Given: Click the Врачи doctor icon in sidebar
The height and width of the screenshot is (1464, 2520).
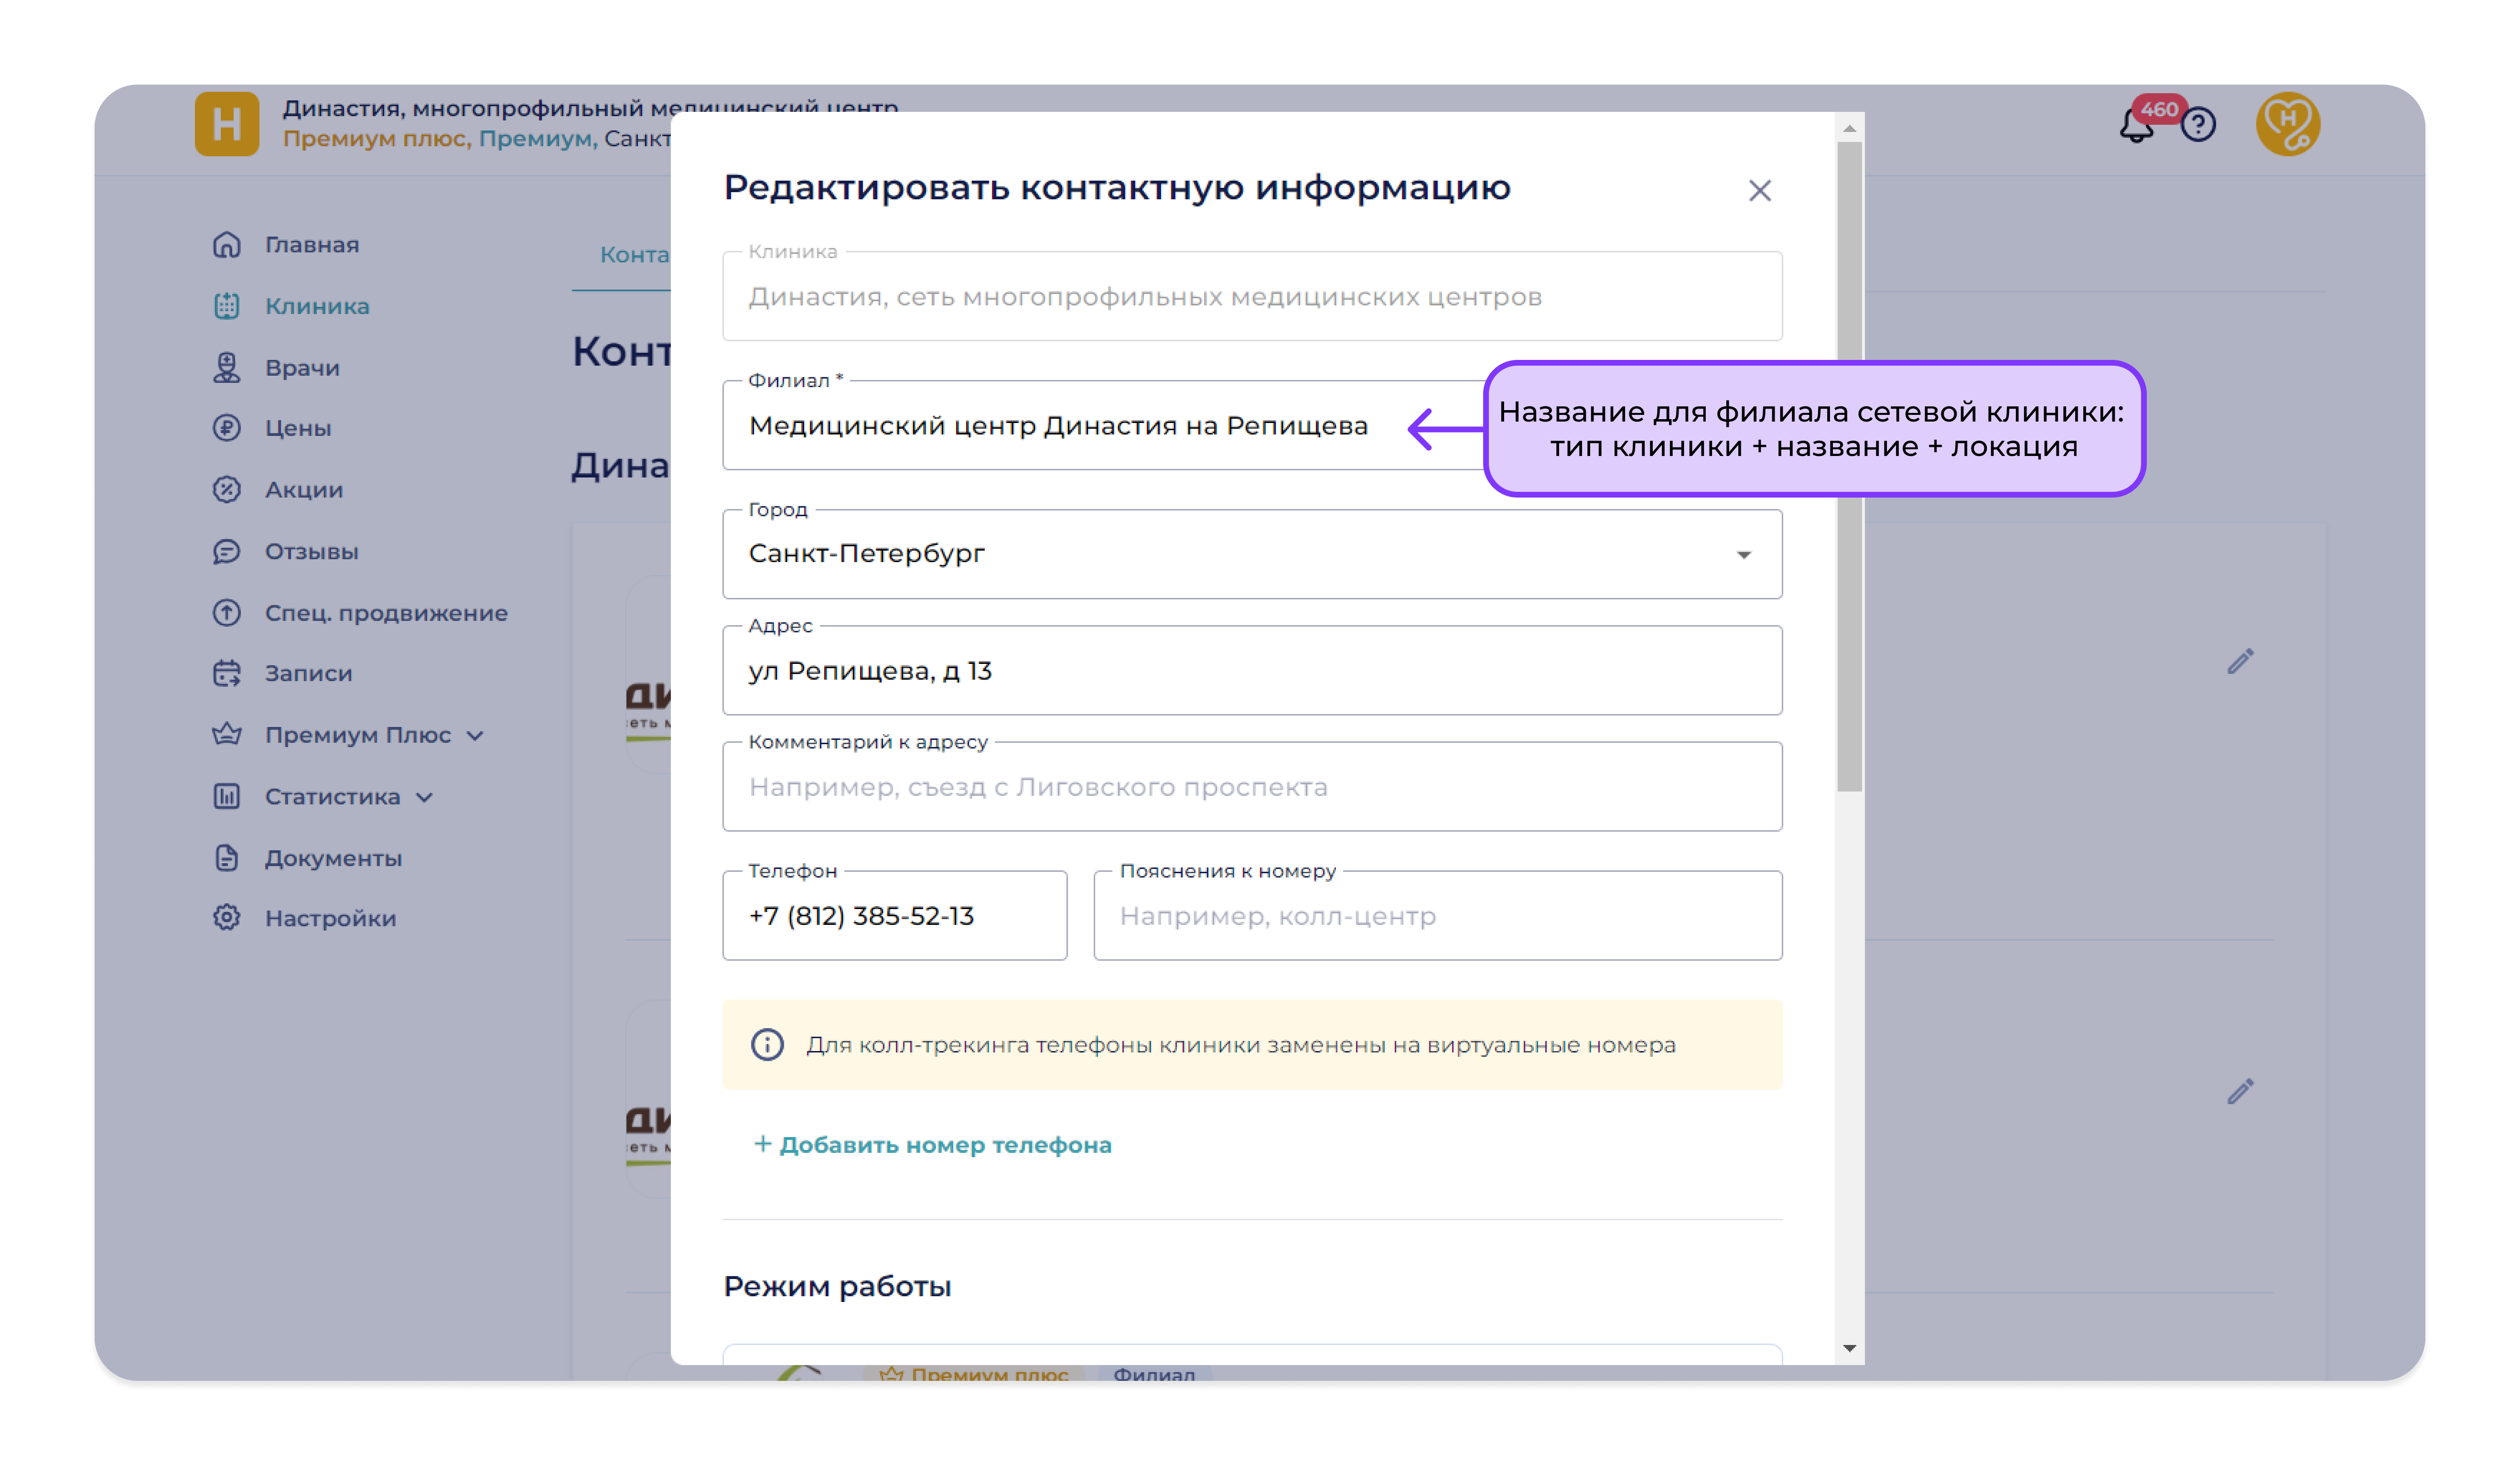Looking at the screenshot, I should coord(227,368).
